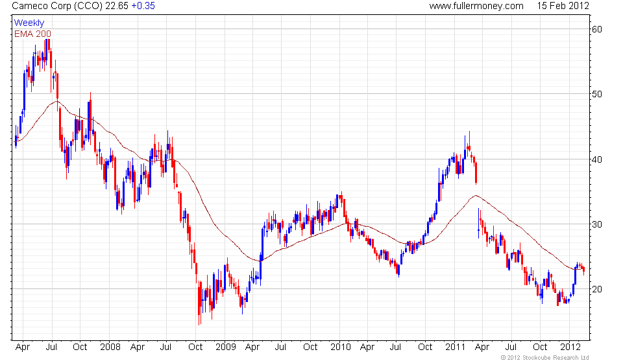623x363 pixels.
Task: Select the 2012 year marker on time axis
Action: click(x=570, y=347)
